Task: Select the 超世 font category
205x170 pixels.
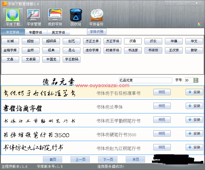Action: pos(31,41)
